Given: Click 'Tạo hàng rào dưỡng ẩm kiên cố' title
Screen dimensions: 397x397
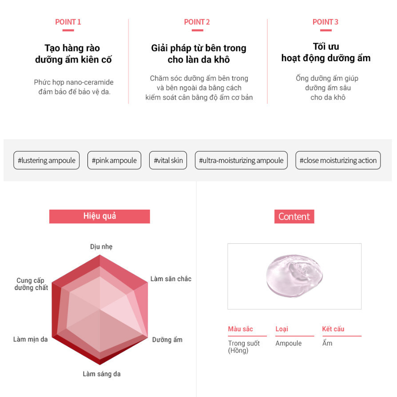Looking at the screenshot, I should point(73,54).
